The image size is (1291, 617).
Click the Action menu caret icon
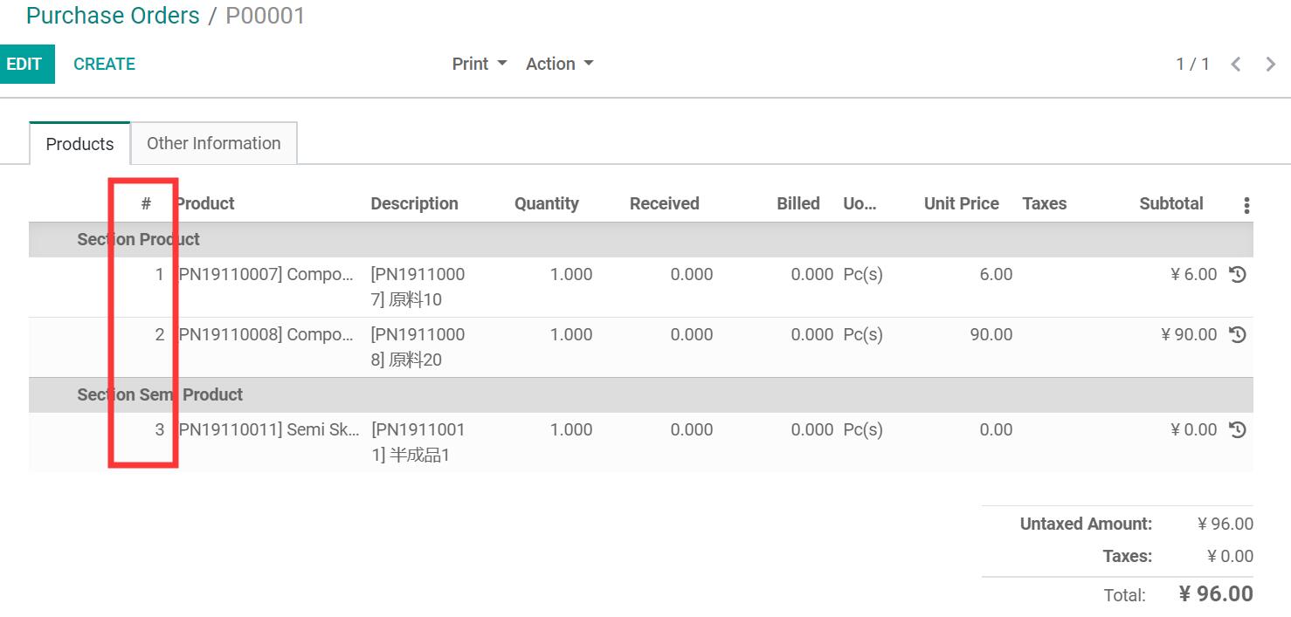tap(590, 63)
